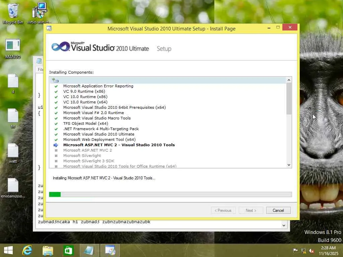Screen dimensions: 343x257
Task: Click the Cancel button
Action: (278, 210)
